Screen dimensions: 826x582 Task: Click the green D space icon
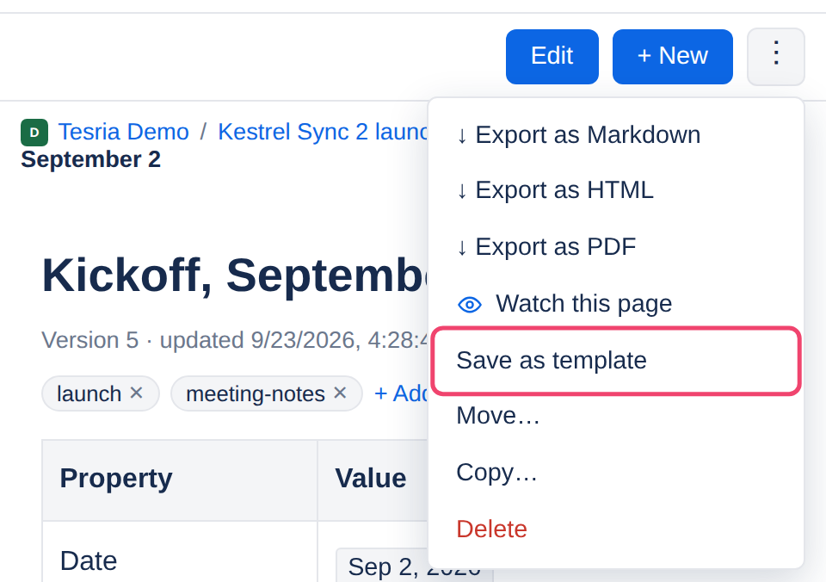(34, 133)
